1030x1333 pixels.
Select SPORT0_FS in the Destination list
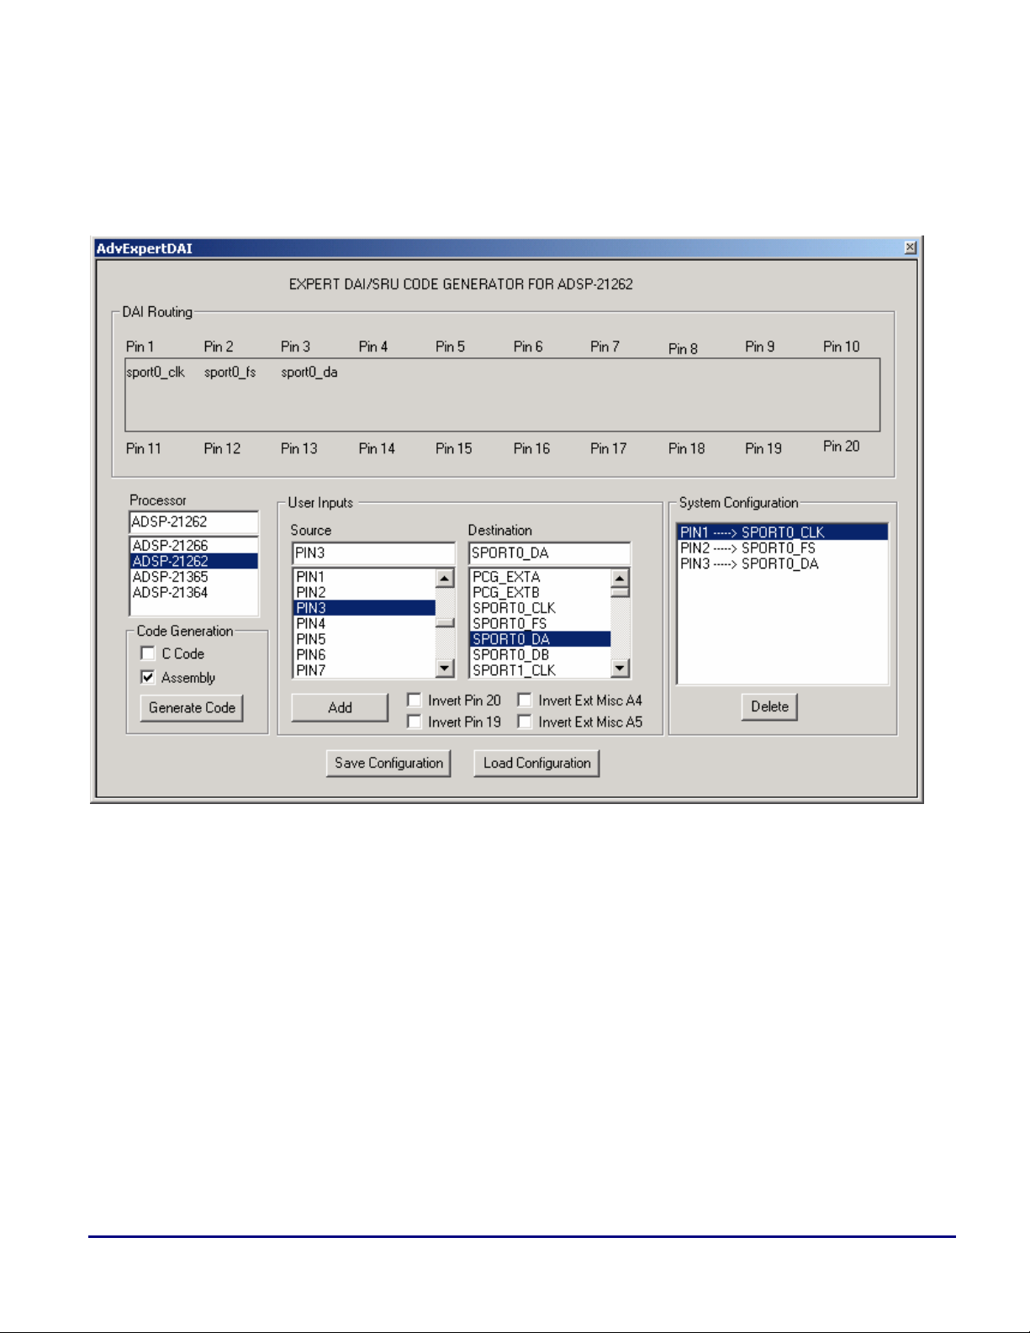541,623
